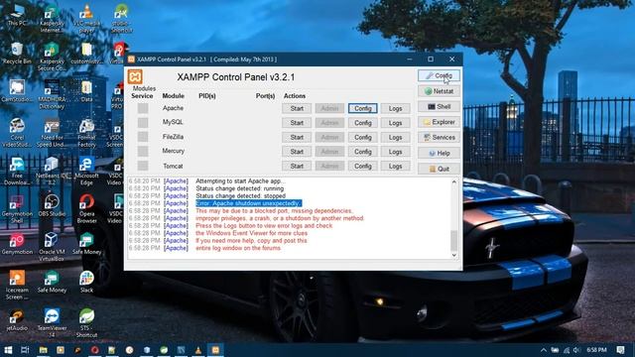The width and height of the screenshot is (635, 357).
Task: Start the FileZilla module
Action: (297, 137)
